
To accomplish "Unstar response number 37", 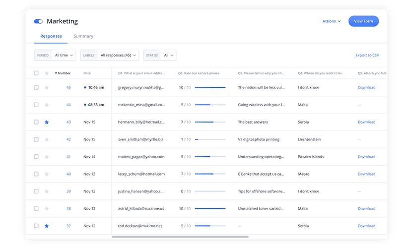I will point(47,226).
